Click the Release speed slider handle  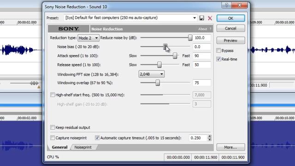click(159, 65)
